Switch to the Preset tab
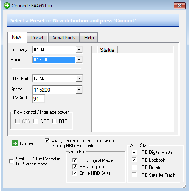The image size is (189, 191). click(37, 38)
